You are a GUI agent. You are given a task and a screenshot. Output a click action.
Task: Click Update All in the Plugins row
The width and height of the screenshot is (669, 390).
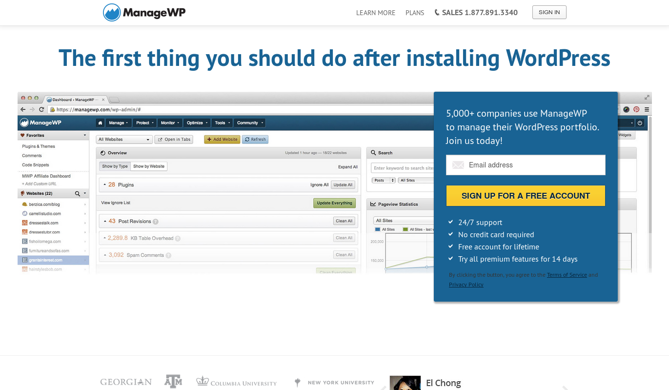click(343, 185)
